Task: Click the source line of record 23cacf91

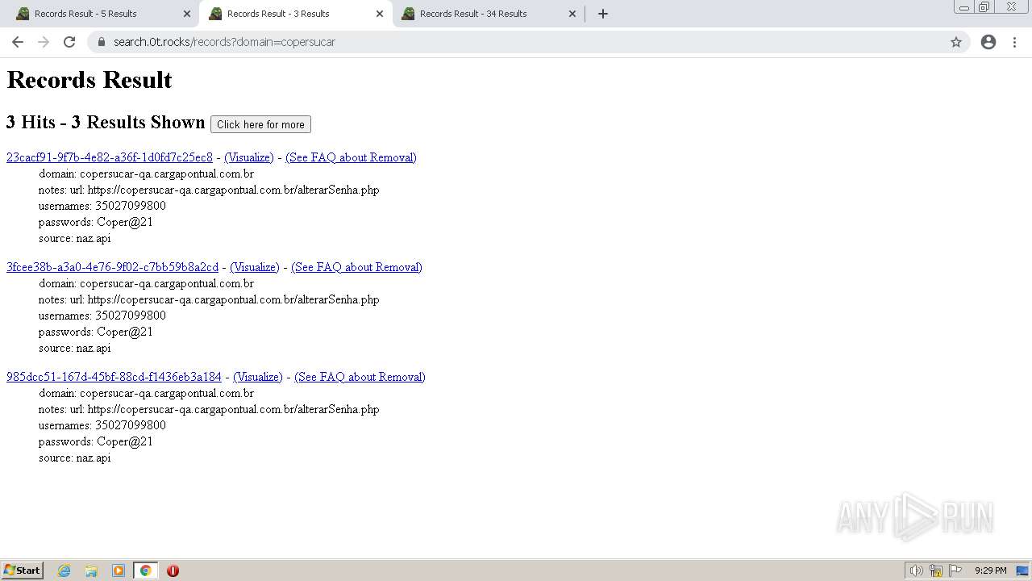Action: click(x=75, y=238)
